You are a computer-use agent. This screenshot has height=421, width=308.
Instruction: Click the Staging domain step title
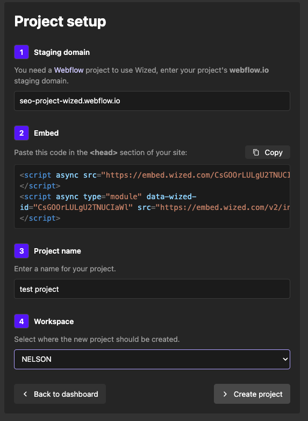tap(62, 52)
